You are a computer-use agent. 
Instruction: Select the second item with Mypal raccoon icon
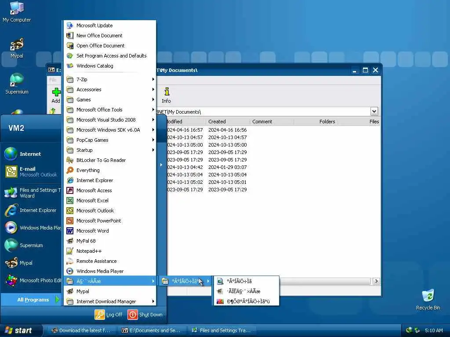coord(246,291)
